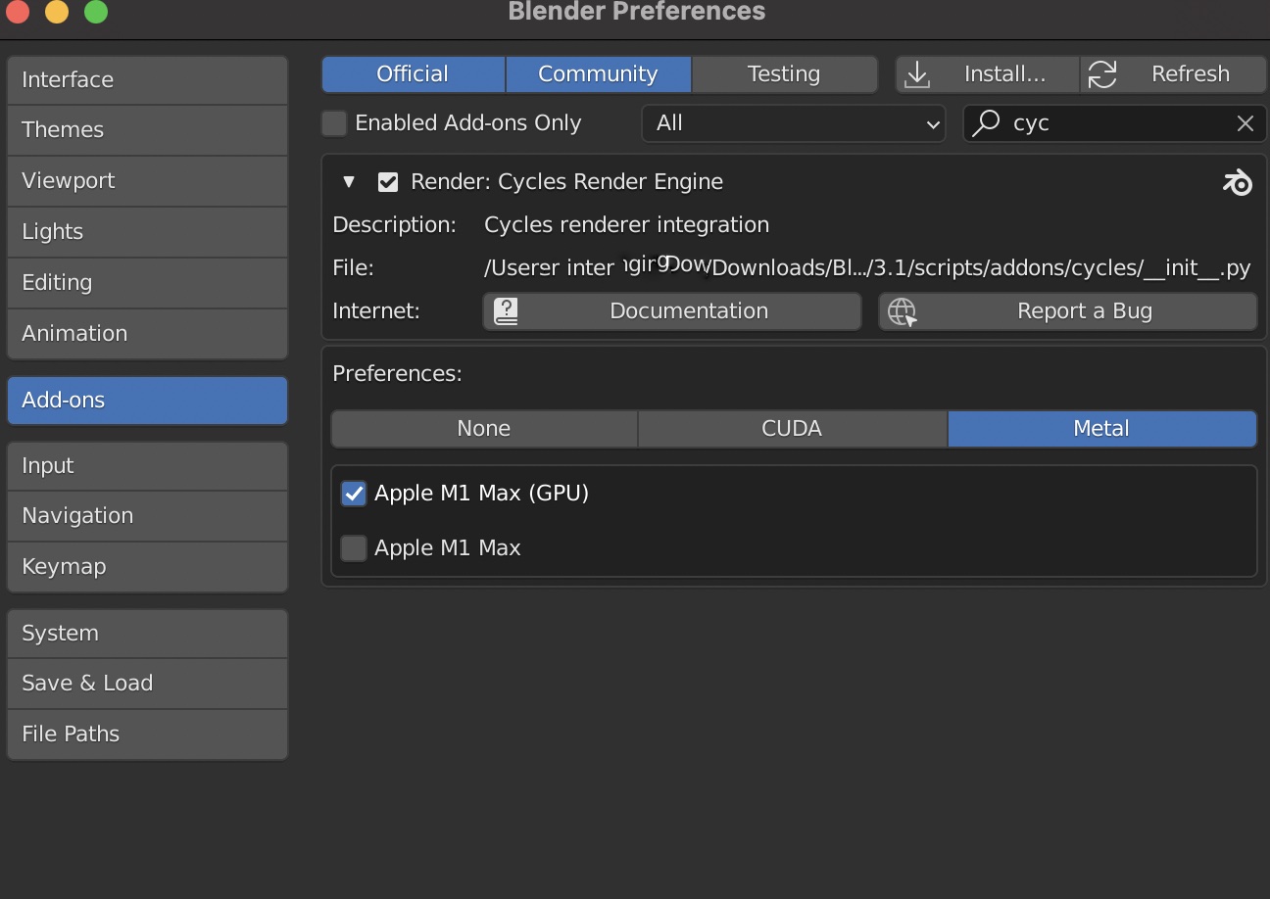Click the Refresh circular arrows icon
Image resolution: width=1270 pixels, height=899 pixels.
(x=1102, y=74)
